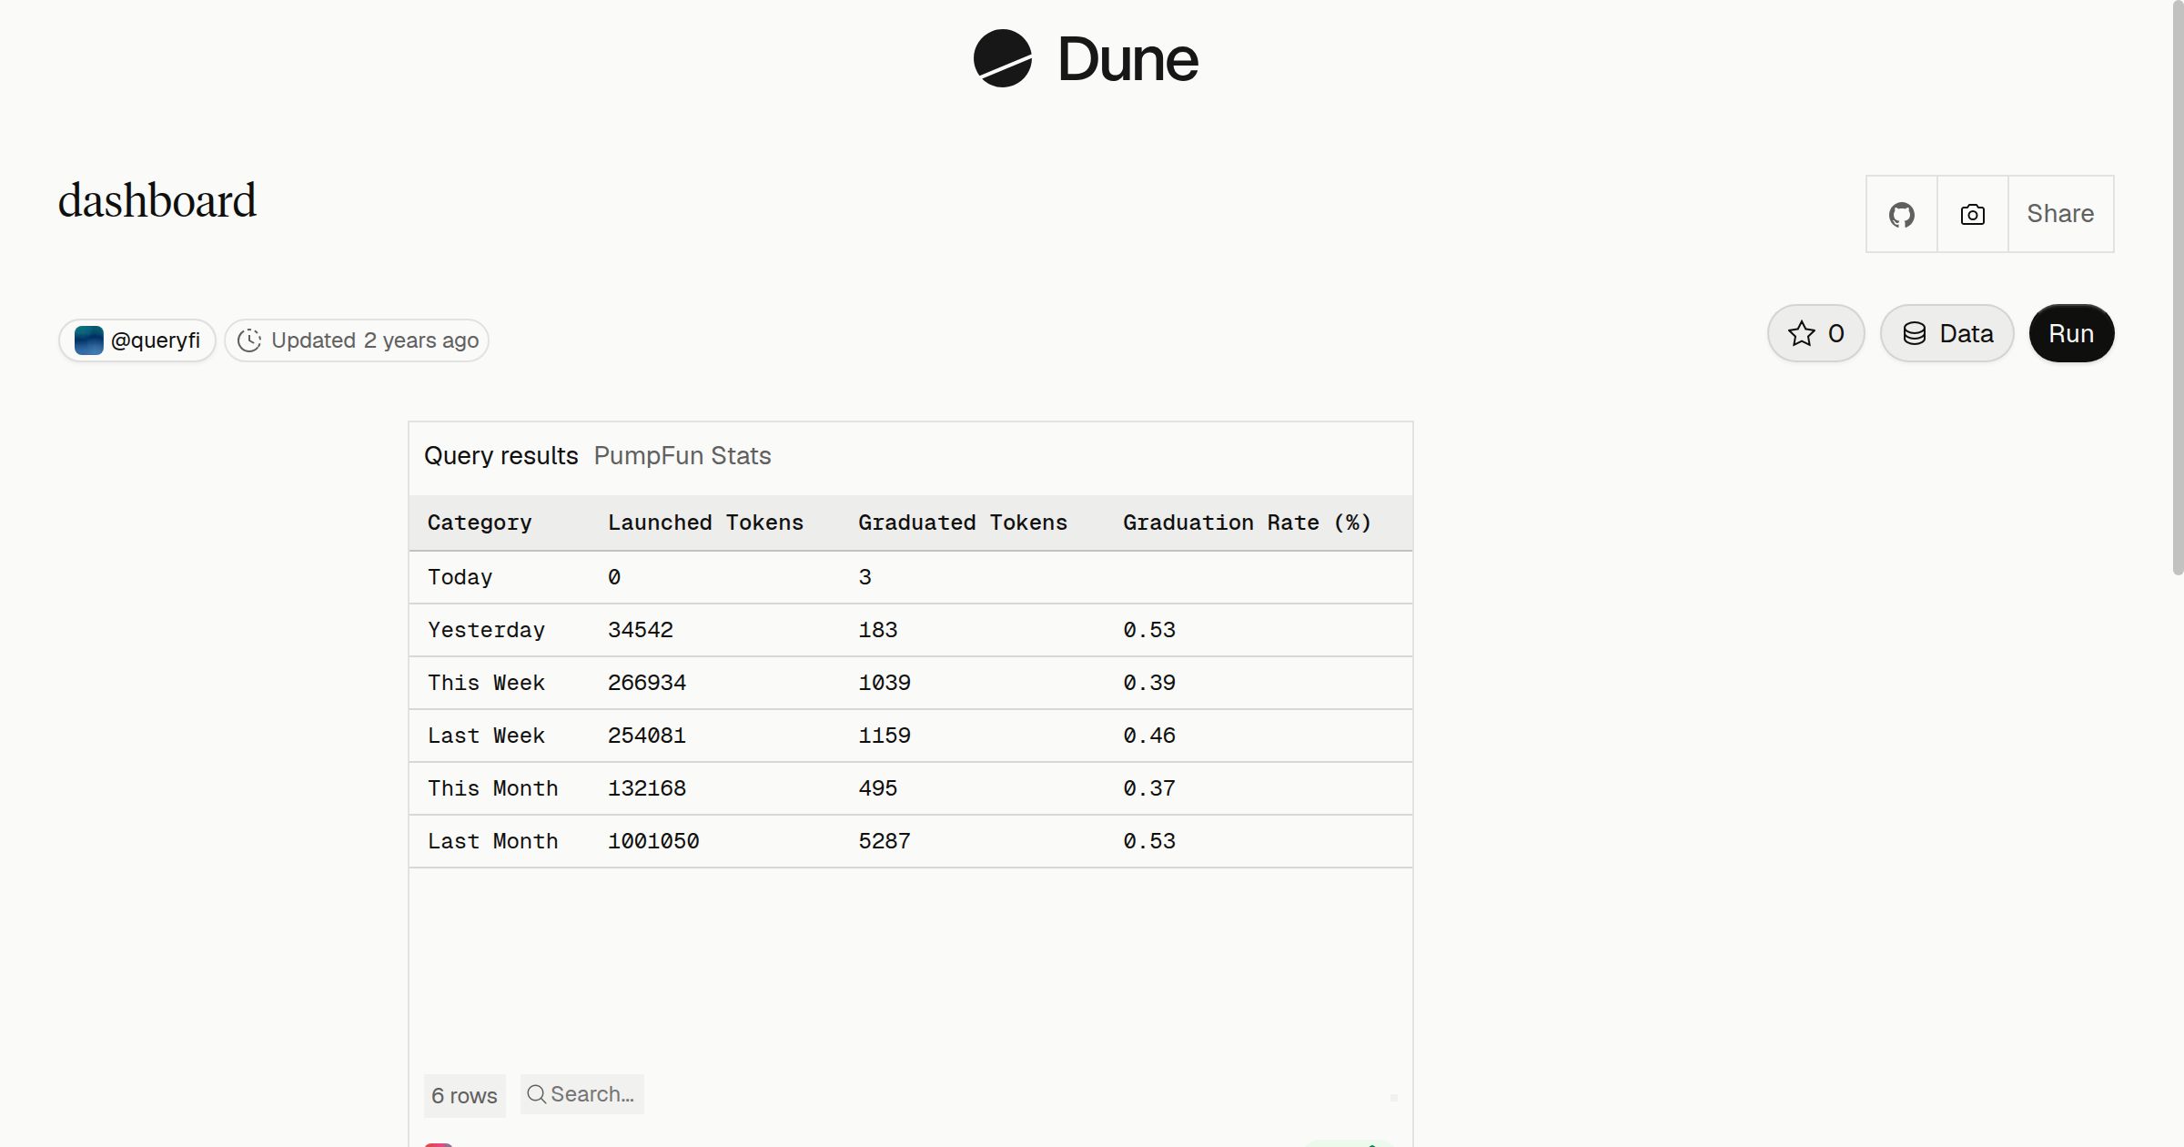Click the 34542 launched tokens cell

pos(641,630)
